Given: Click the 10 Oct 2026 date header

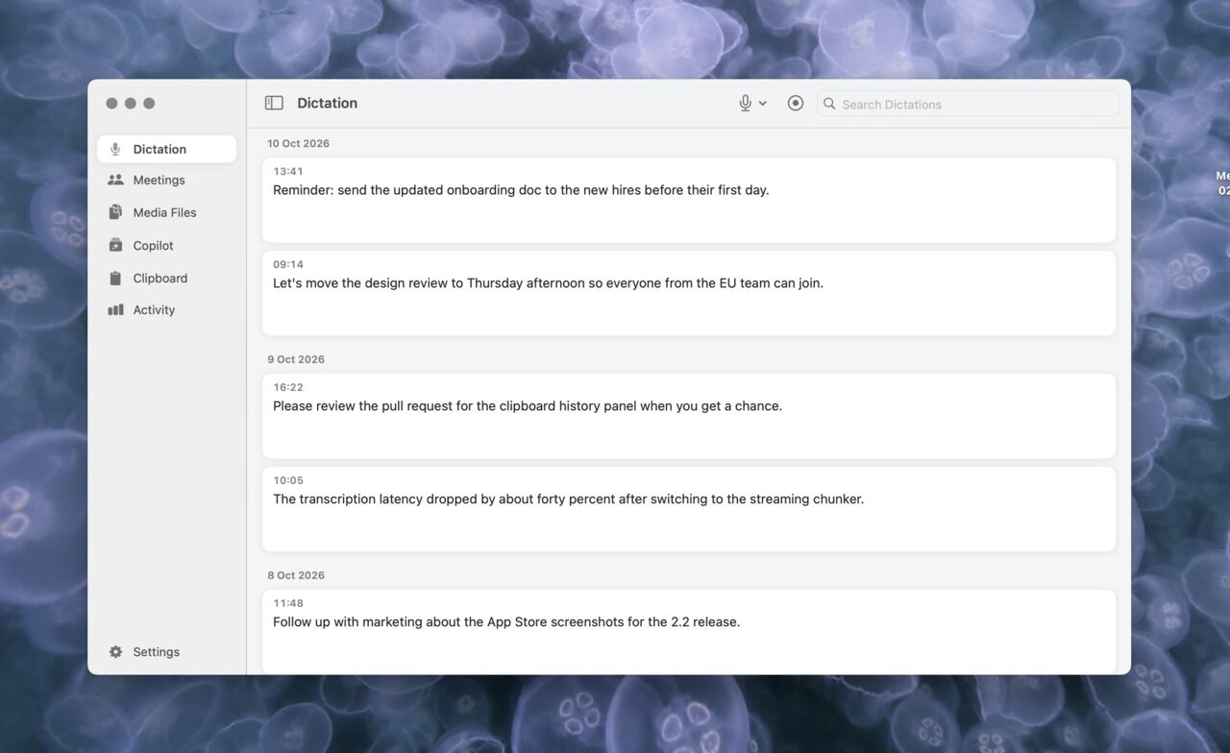Looking at the screenshot, I should pyautogui.click(x=298, y=143).
